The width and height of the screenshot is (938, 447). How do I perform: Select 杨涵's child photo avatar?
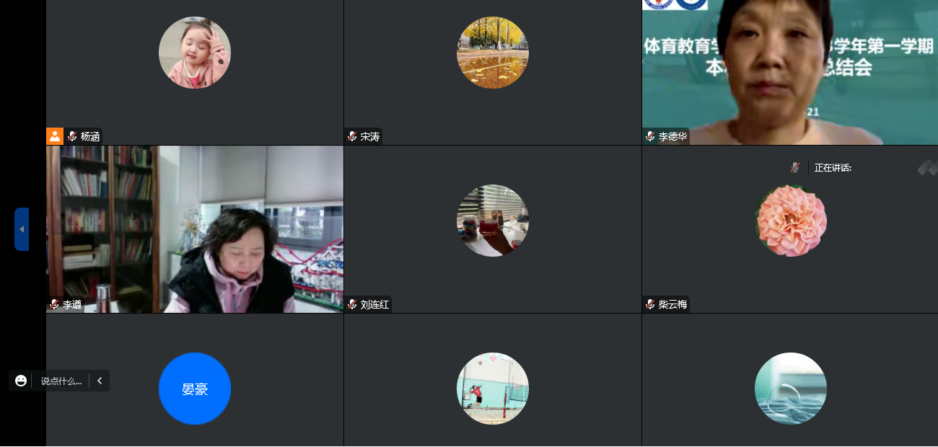pos(195,53)
